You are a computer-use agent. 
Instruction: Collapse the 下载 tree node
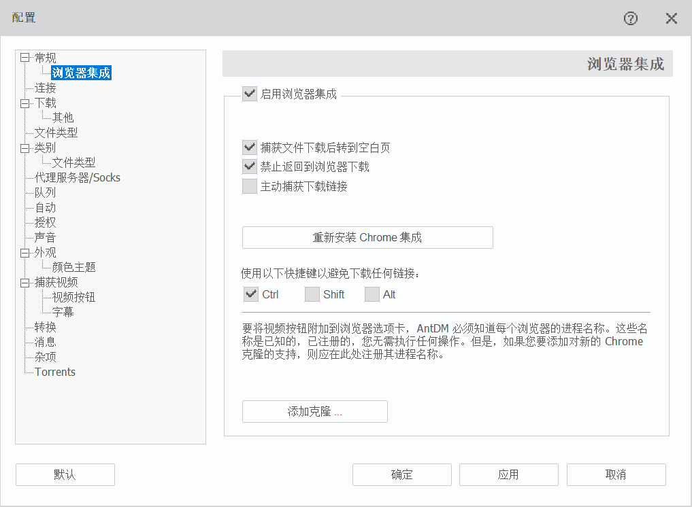click(x=24, y=103)
